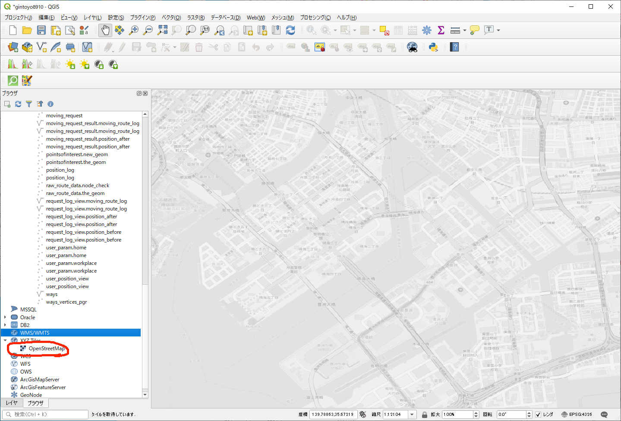Open the Processing Toolbox gear icon
The image size is (621, 421).
(426, 30)
